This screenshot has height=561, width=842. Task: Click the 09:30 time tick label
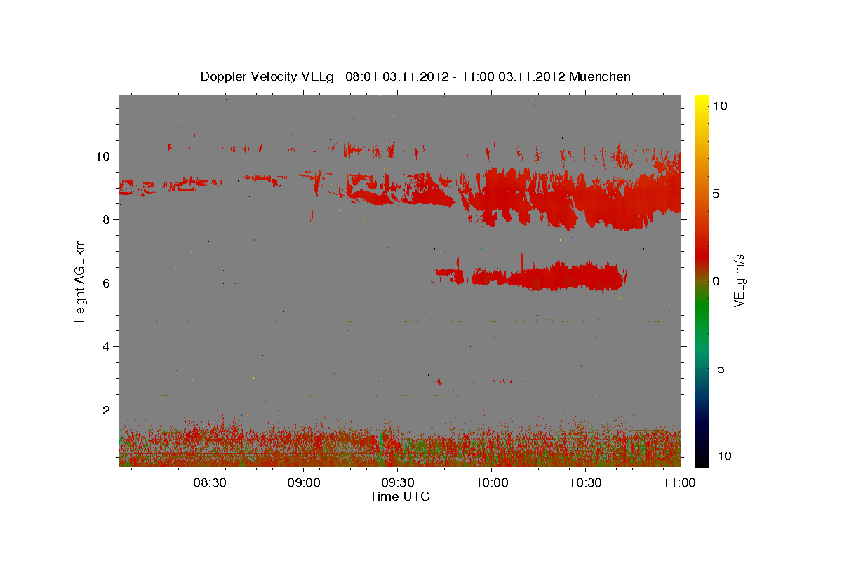pyautogui.click(x=397, y=482)
